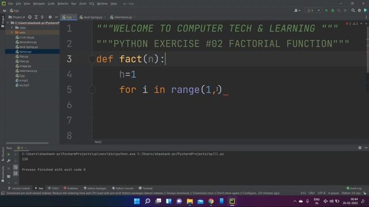Select opened file locator icon in Project panel
This screenshot has width=369, height=207.
[29, 17]
